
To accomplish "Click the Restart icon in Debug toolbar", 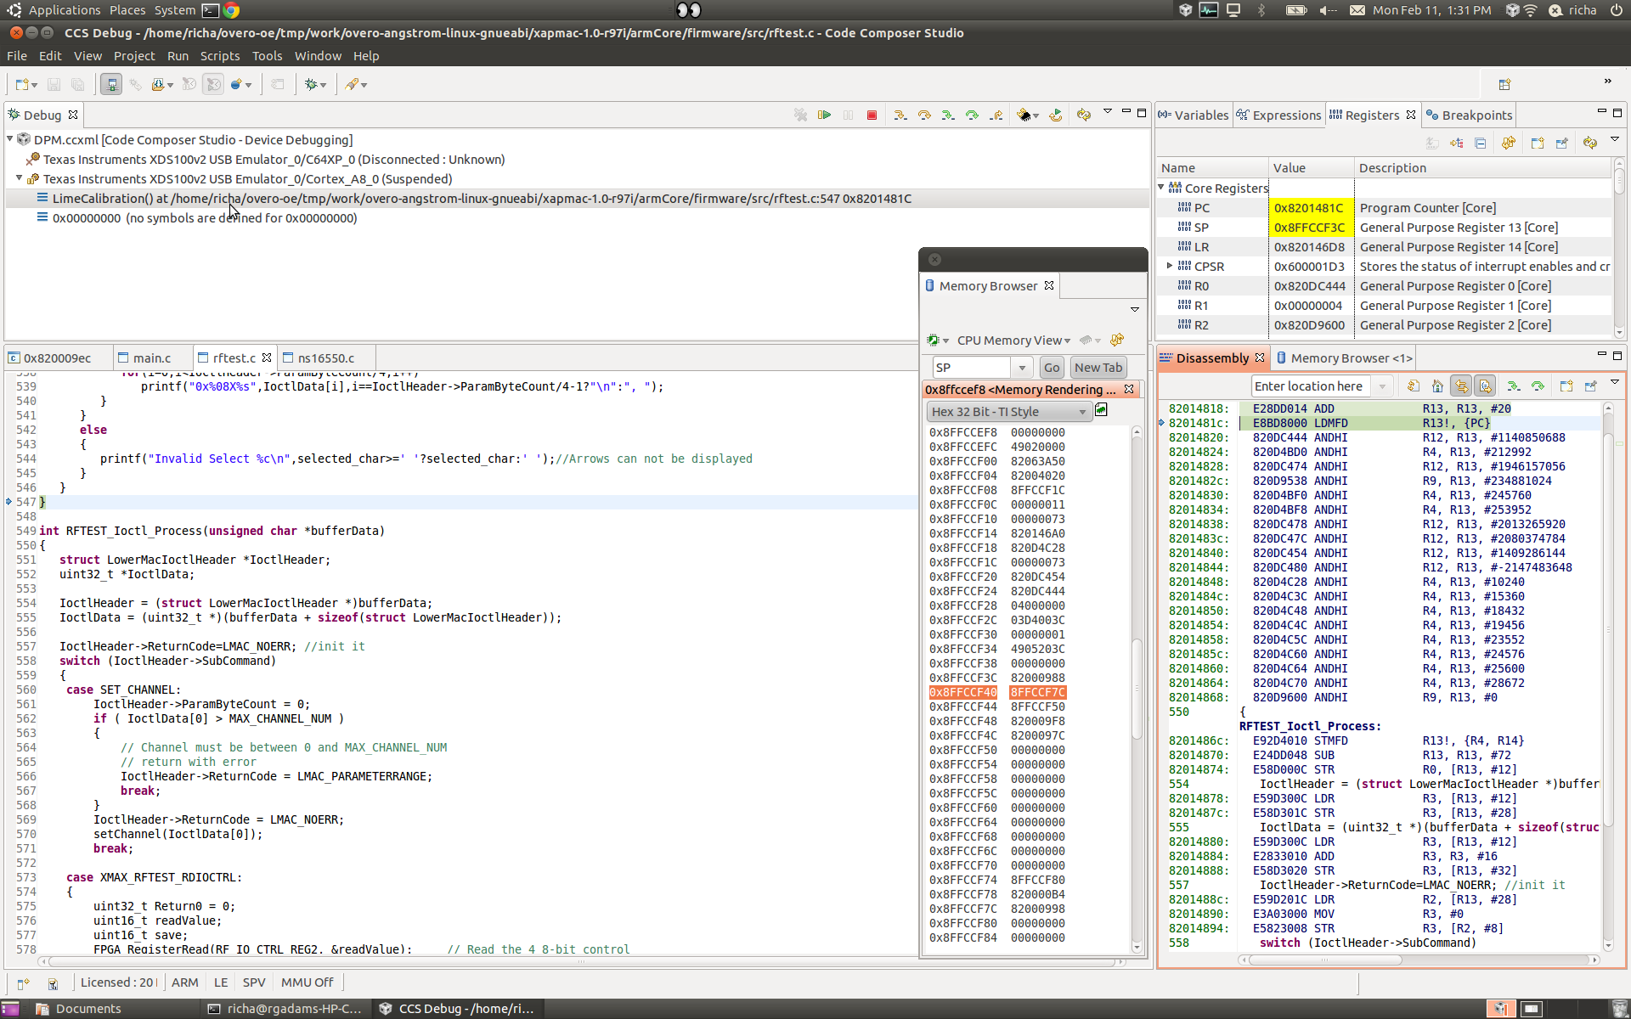I will [x=1055, y=115].
